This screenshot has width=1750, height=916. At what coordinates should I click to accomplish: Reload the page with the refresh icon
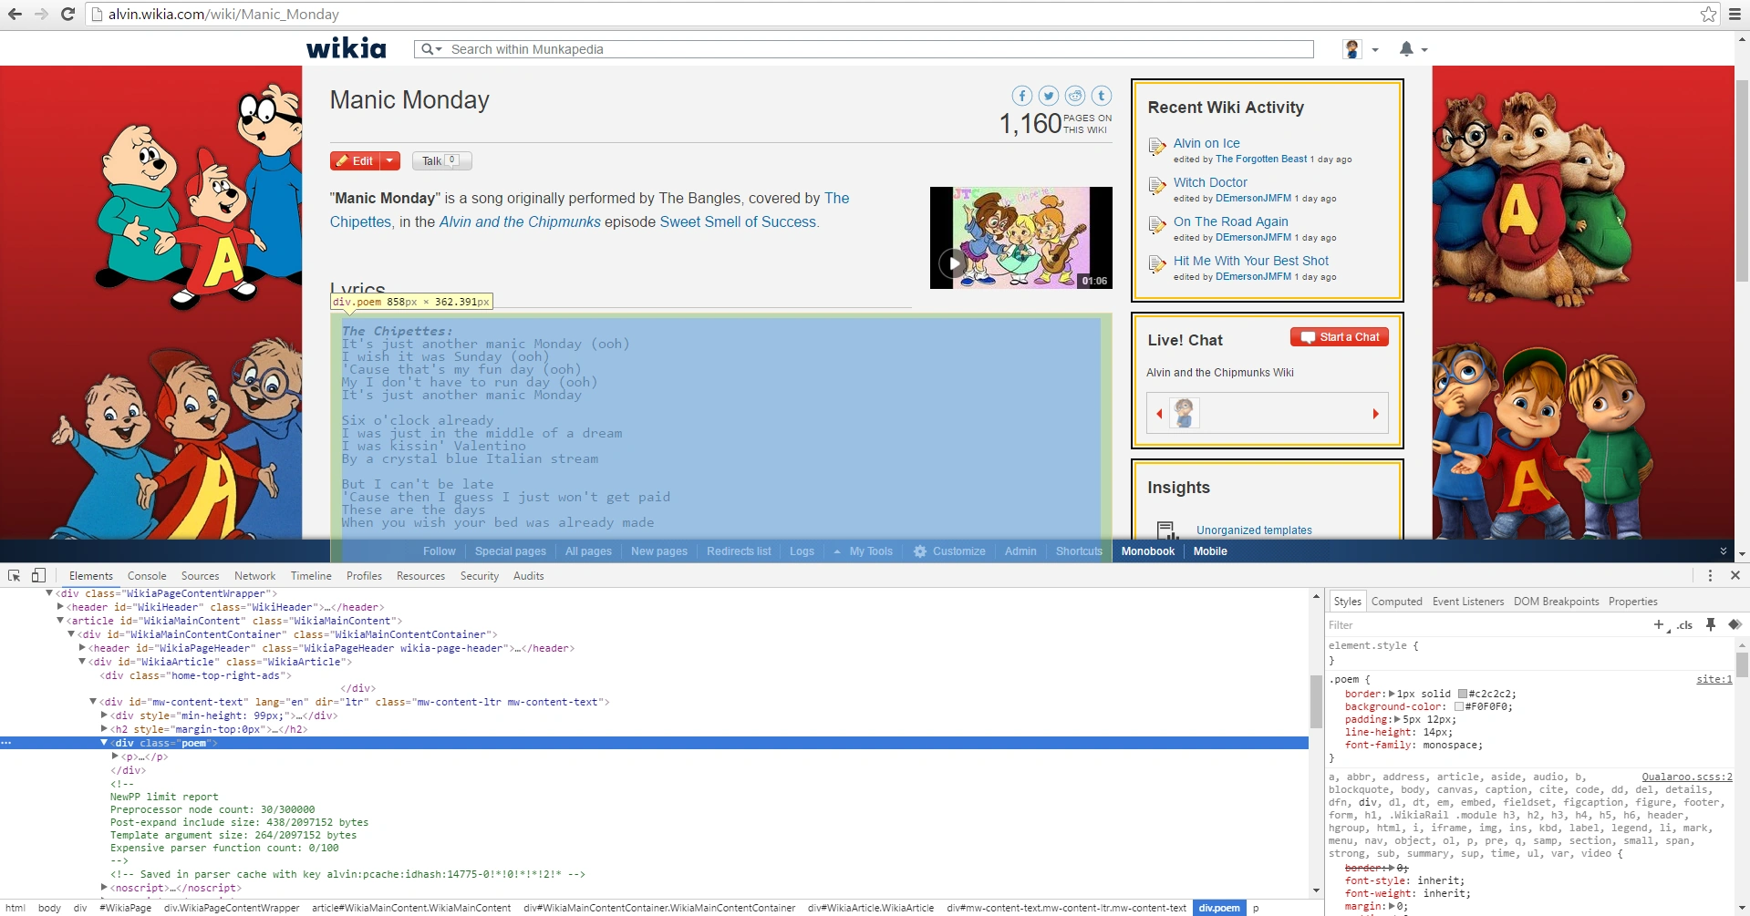coord(67,15)
